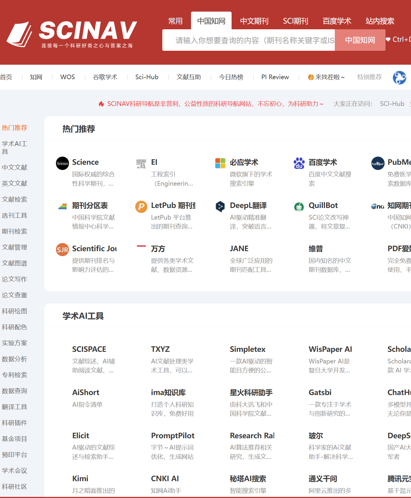Go to 首页 in navigation bar

pos(6,77)
